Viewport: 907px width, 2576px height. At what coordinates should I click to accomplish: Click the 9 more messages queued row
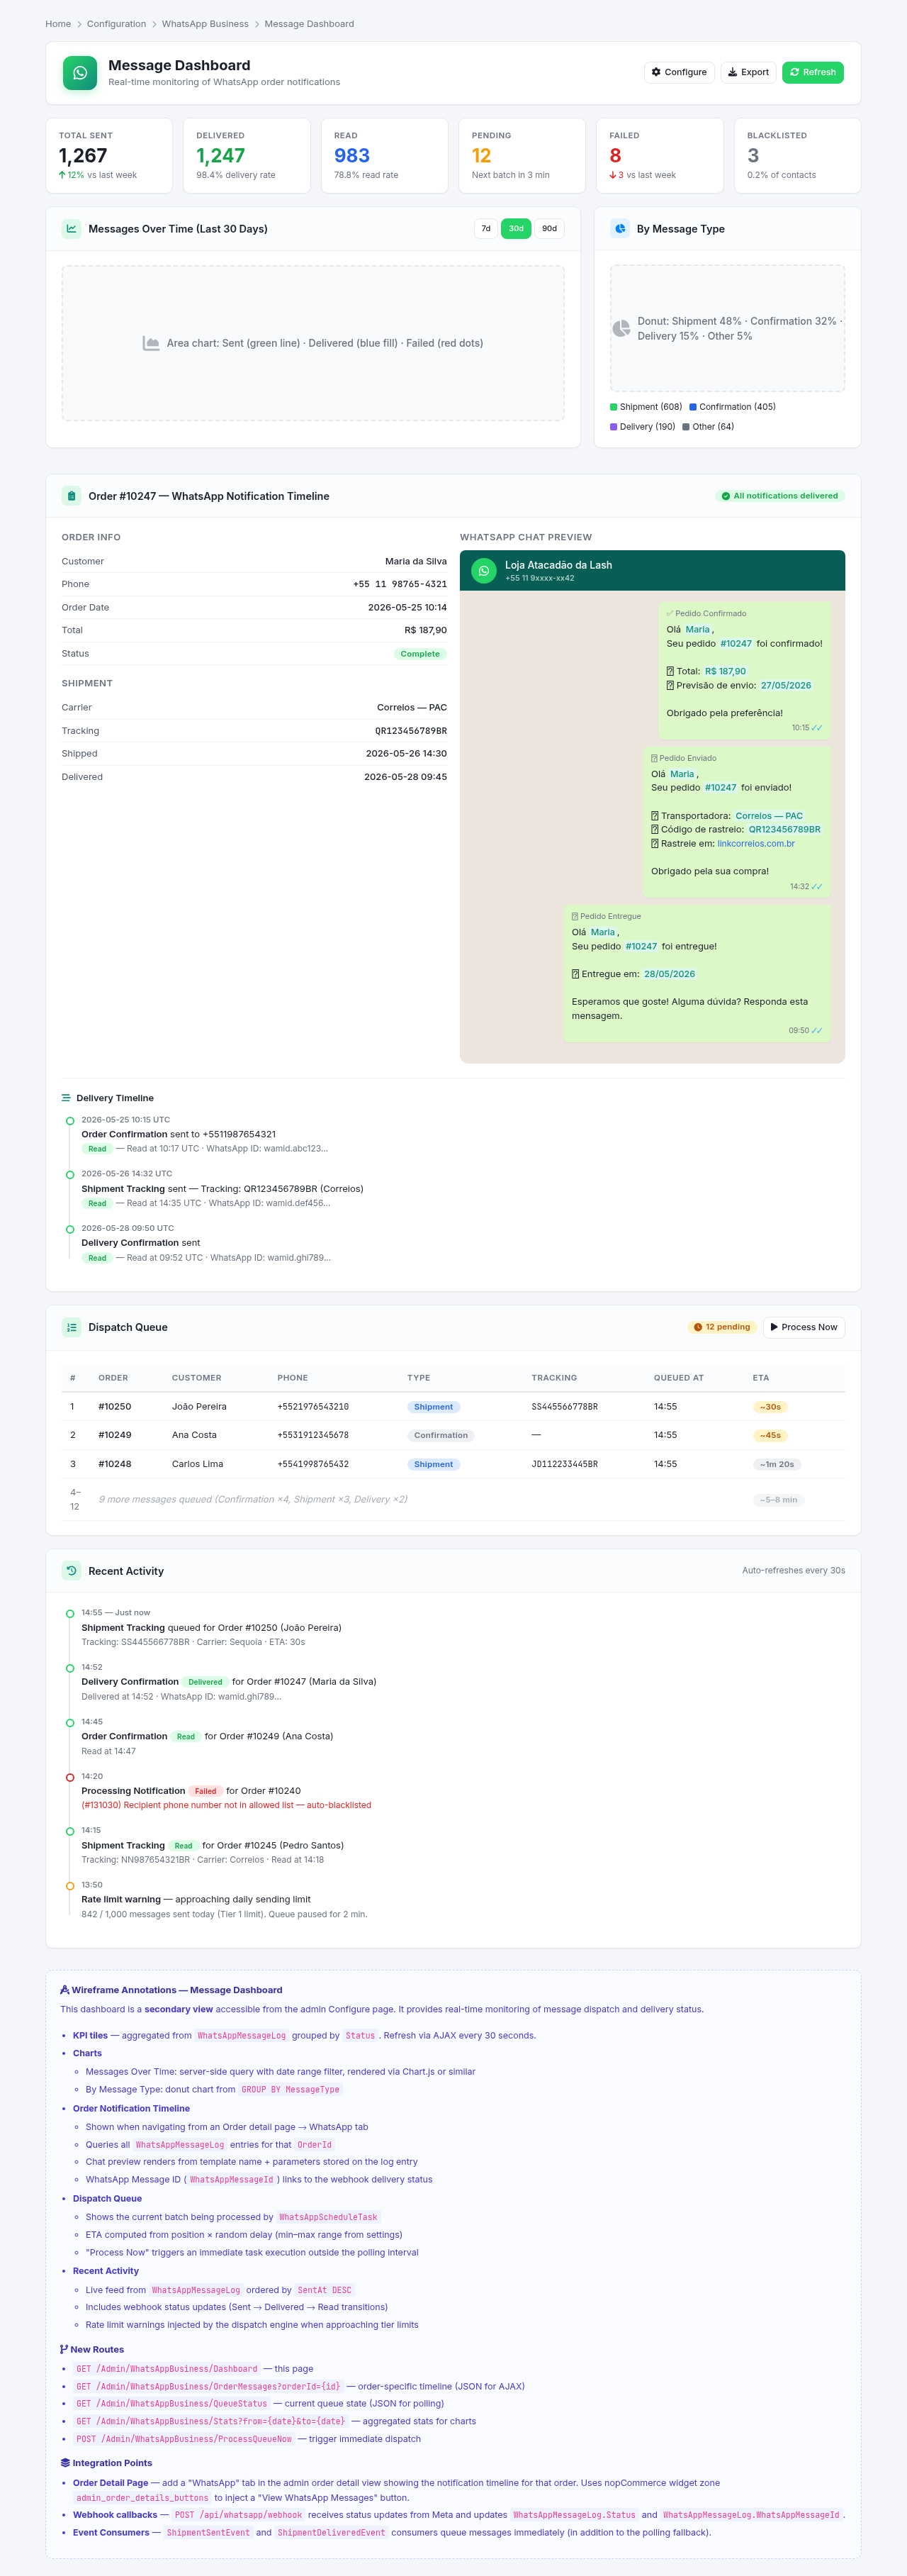tap(453, 1500)
